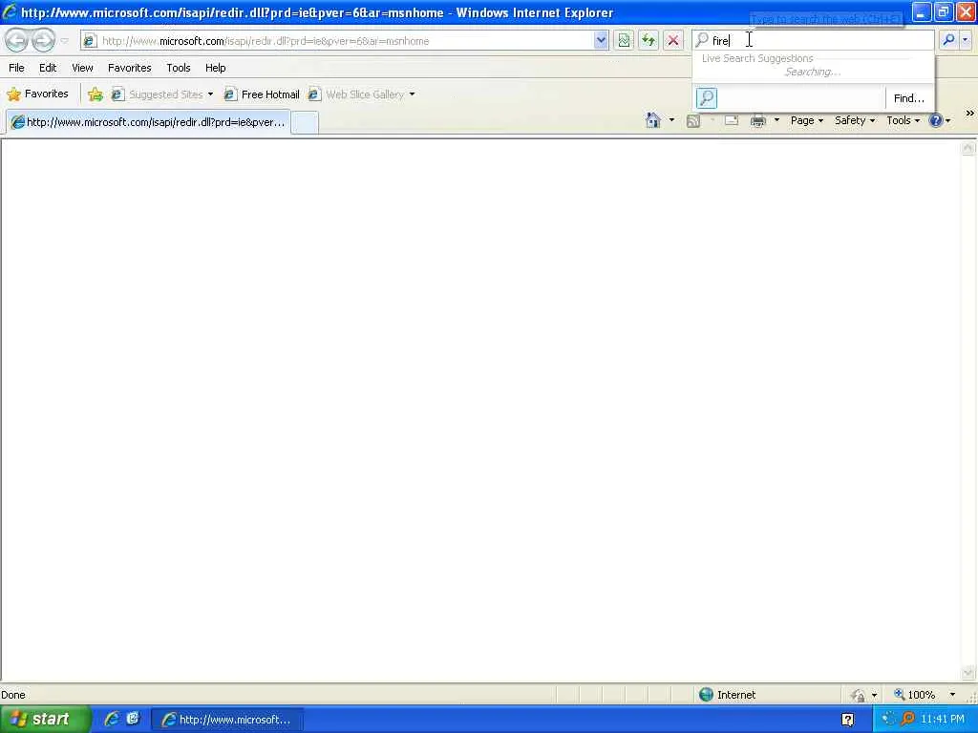
Task: Click the RSS Feeds icon
Action: pos(693,120)
